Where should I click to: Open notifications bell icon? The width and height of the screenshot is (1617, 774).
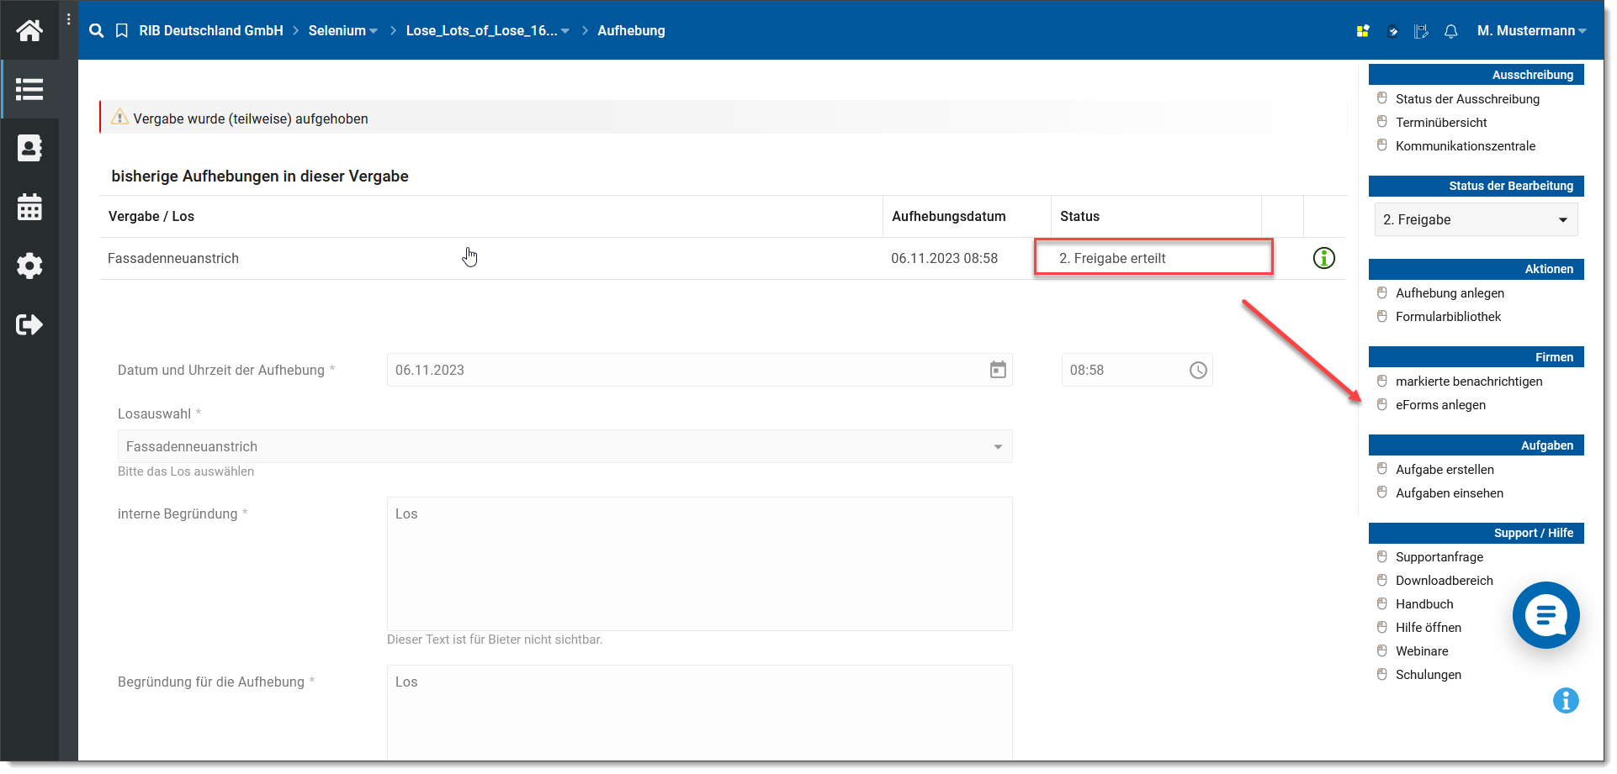coord(1451,31)
